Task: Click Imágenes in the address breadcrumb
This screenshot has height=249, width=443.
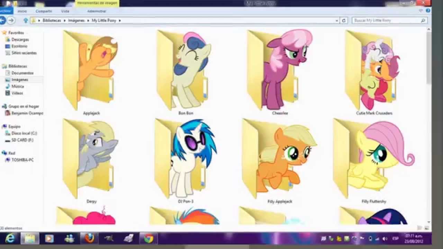Action: 76,20
